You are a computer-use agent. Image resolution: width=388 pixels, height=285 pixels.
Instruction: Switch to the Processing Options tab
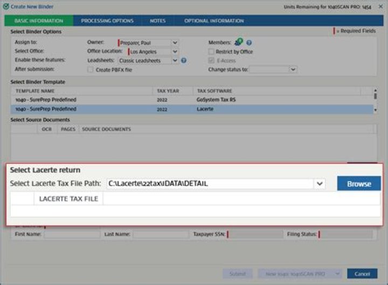point(107,21)
